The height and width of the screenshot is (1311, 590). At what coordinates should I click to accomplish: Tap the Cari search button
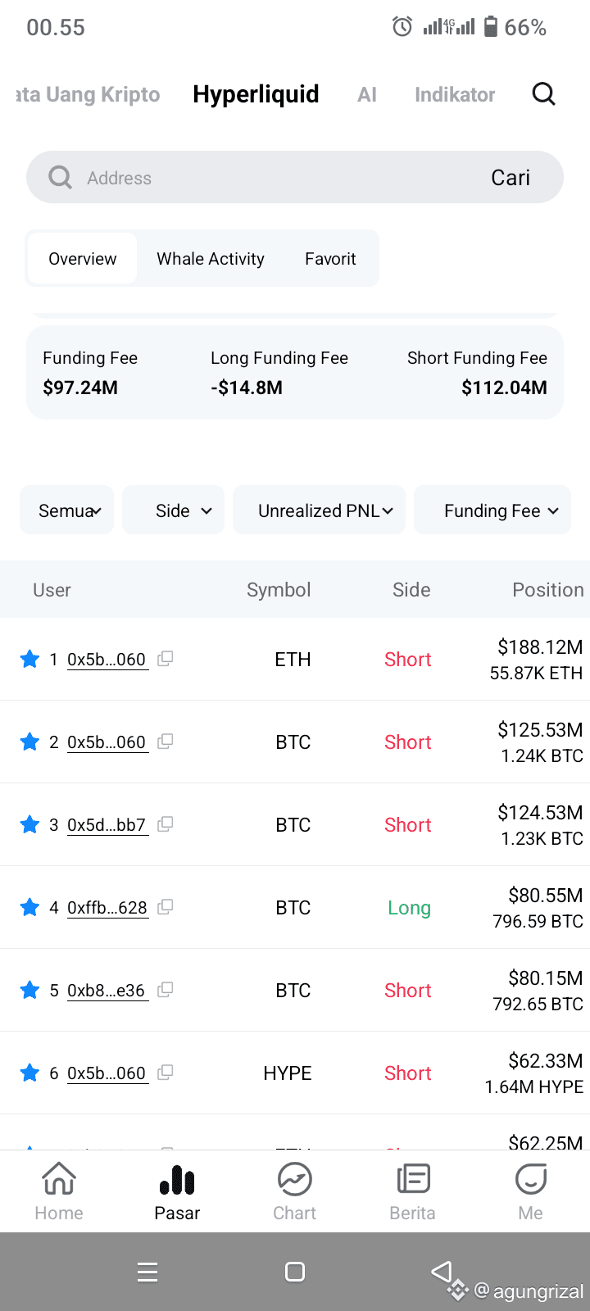[511, 178]
